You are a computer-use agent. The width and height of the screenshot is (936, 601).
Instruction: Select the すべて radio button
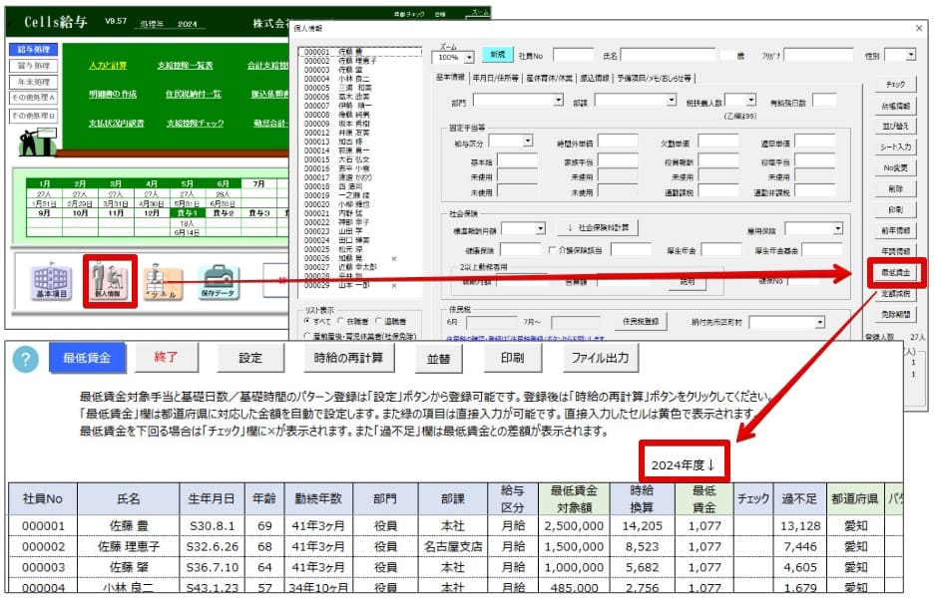point(306,324)
